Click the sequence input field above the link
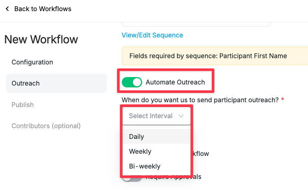Viewport: 308px width, 190px height. coord(195,24)
